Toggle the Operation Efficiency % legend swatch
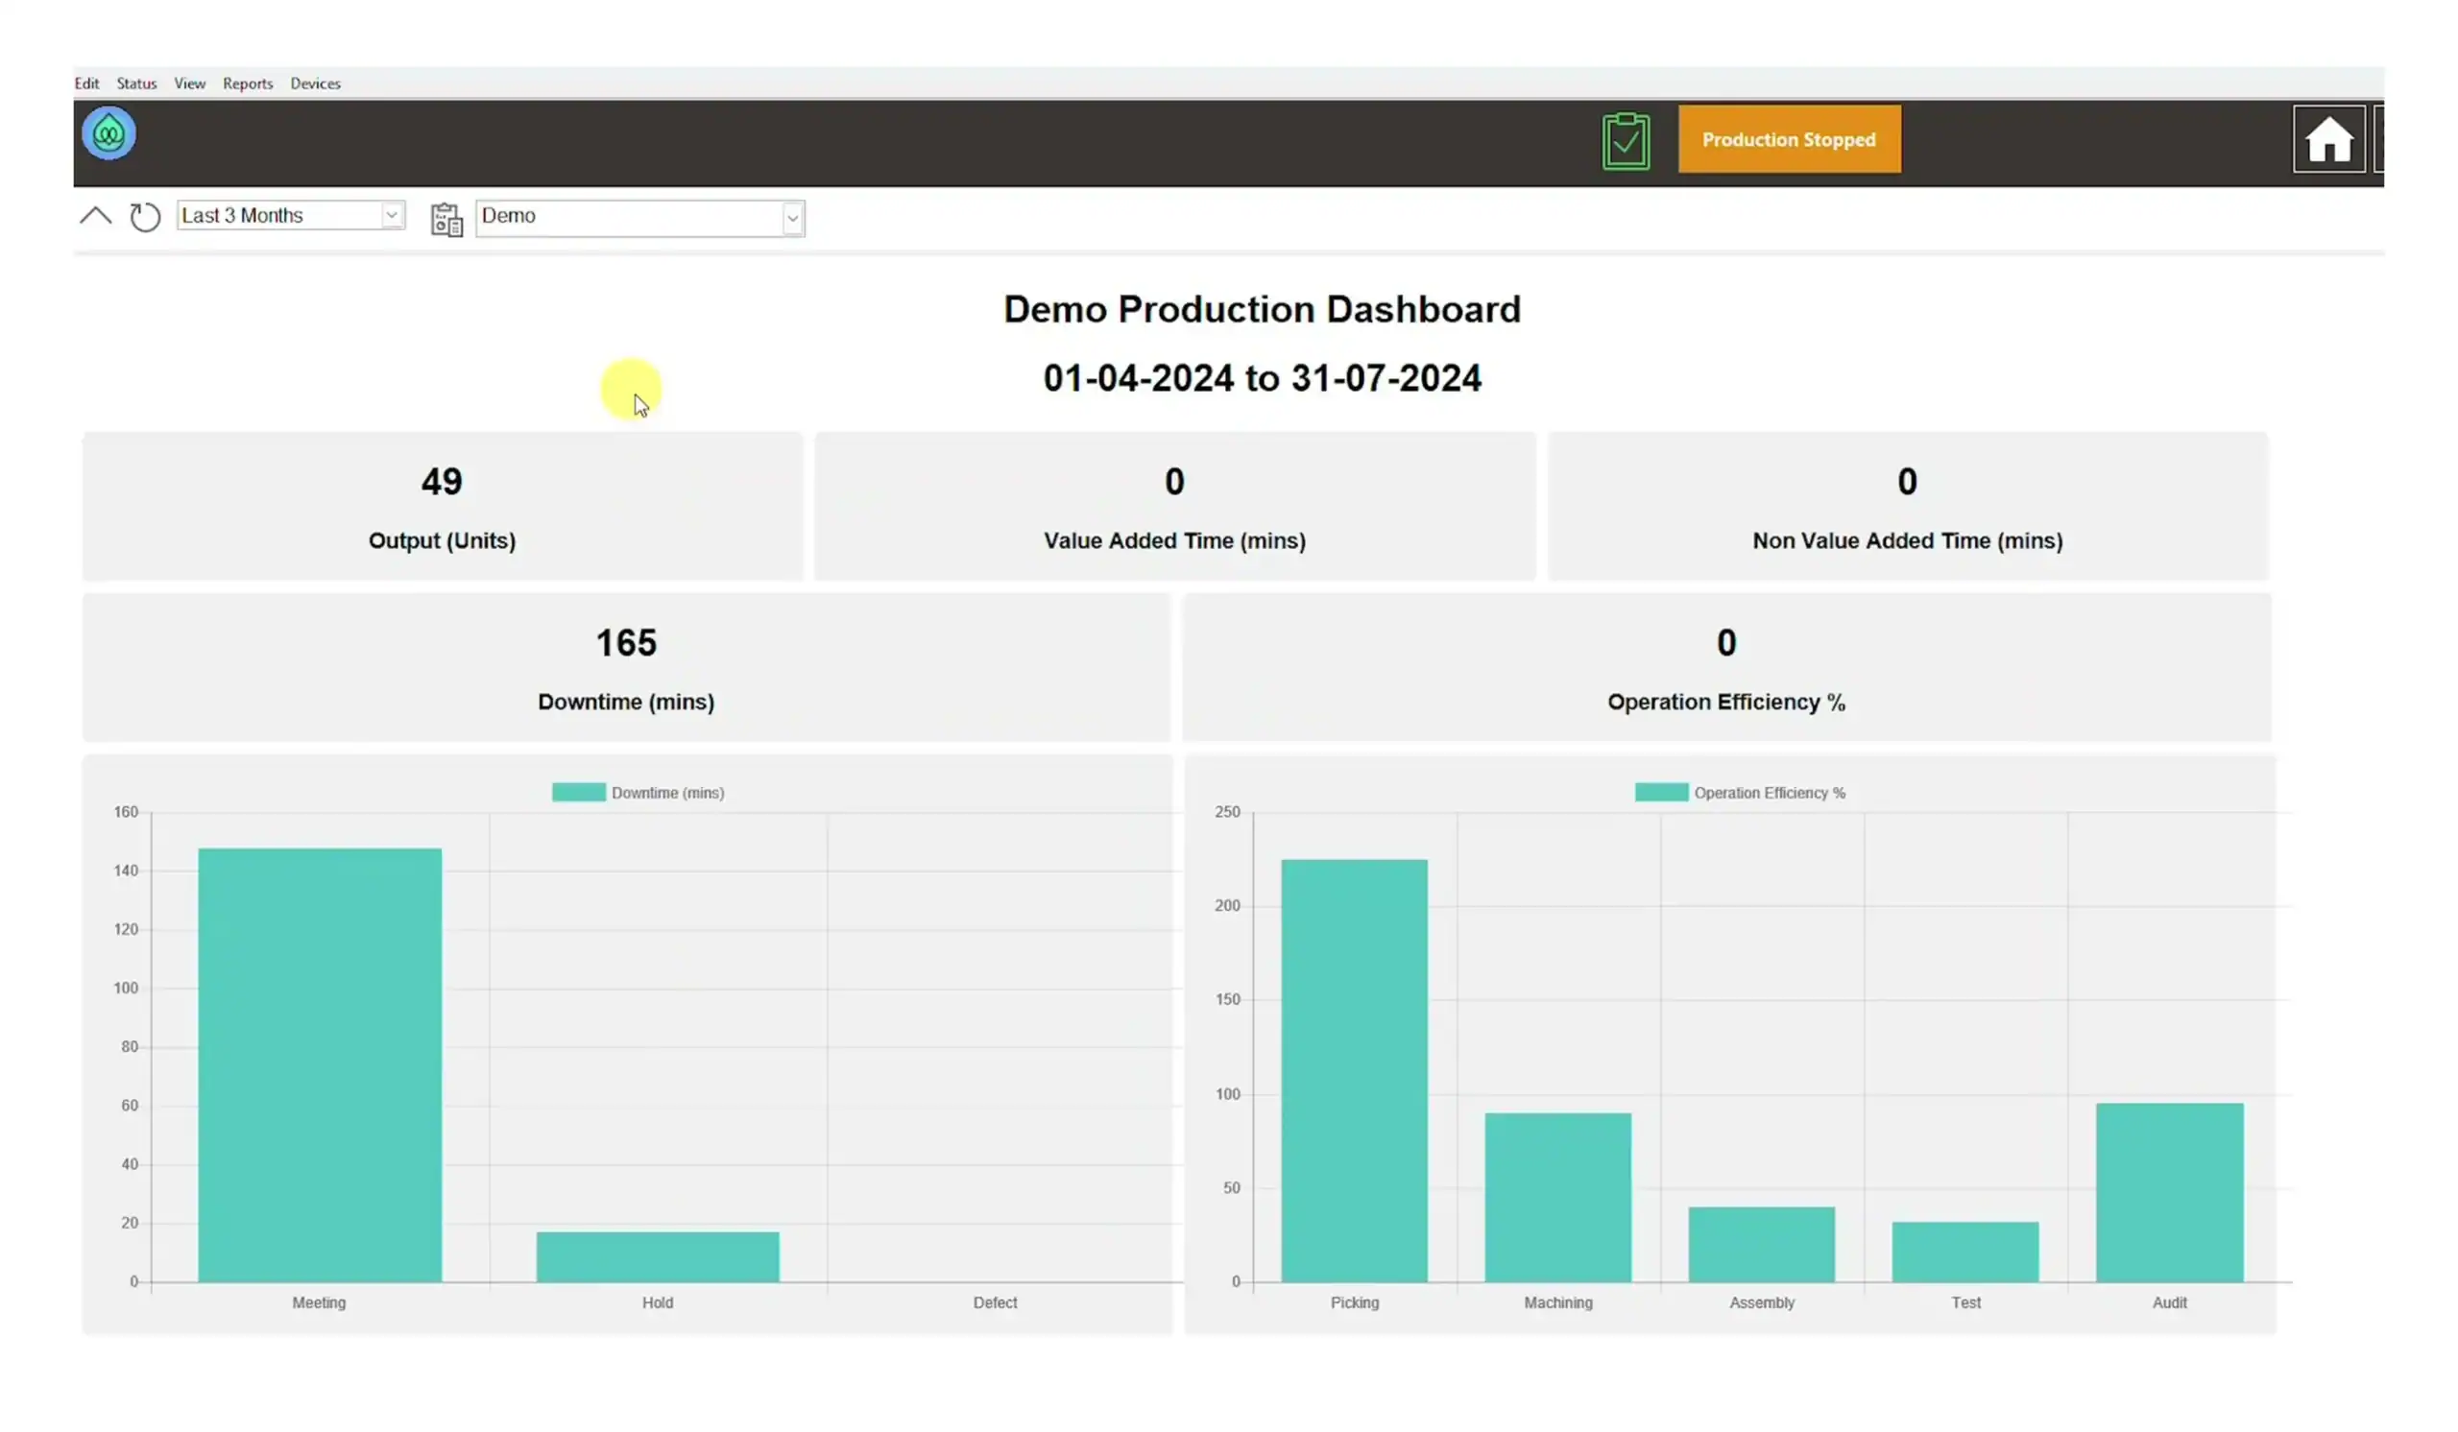2458x1432 pixels. [x=1661, y=793]
